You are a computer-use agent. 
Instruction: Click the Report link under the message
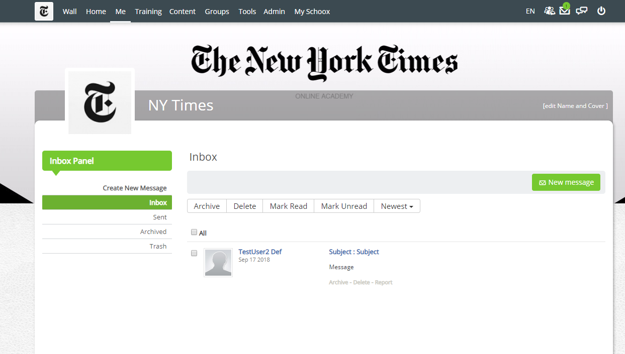(x=384, y=282)
